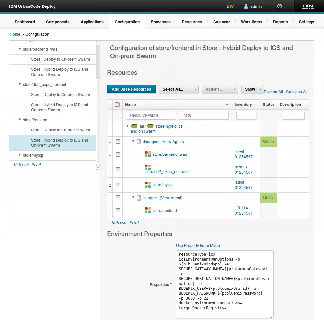Check the store/db2_expc_nonroot row checkbox

(x=118, y=170)
